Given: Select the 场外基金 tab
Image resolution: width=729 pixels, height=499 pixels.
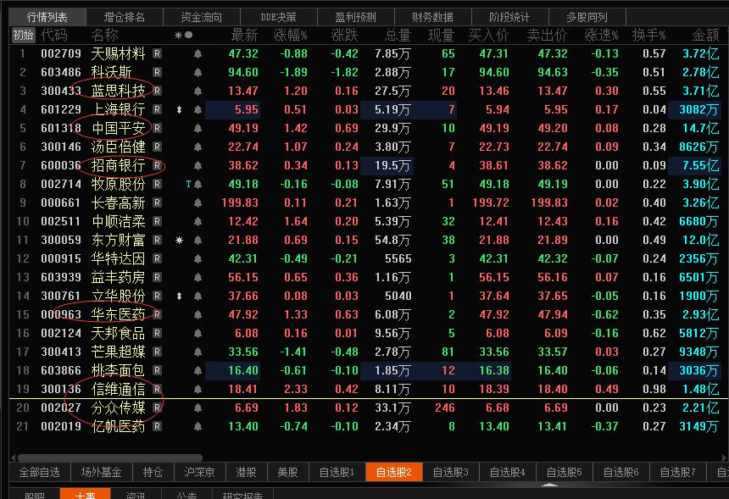Looking at the screenshot, I should (102, 473).
